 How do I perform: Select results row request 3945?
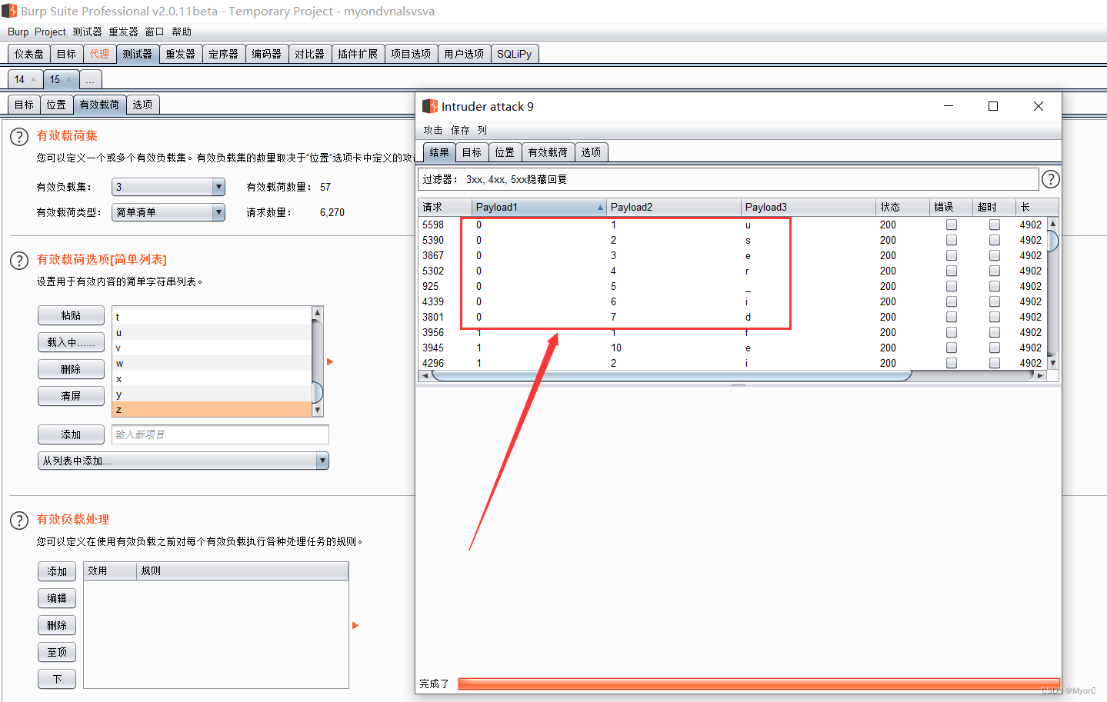(x=732, y=348)
